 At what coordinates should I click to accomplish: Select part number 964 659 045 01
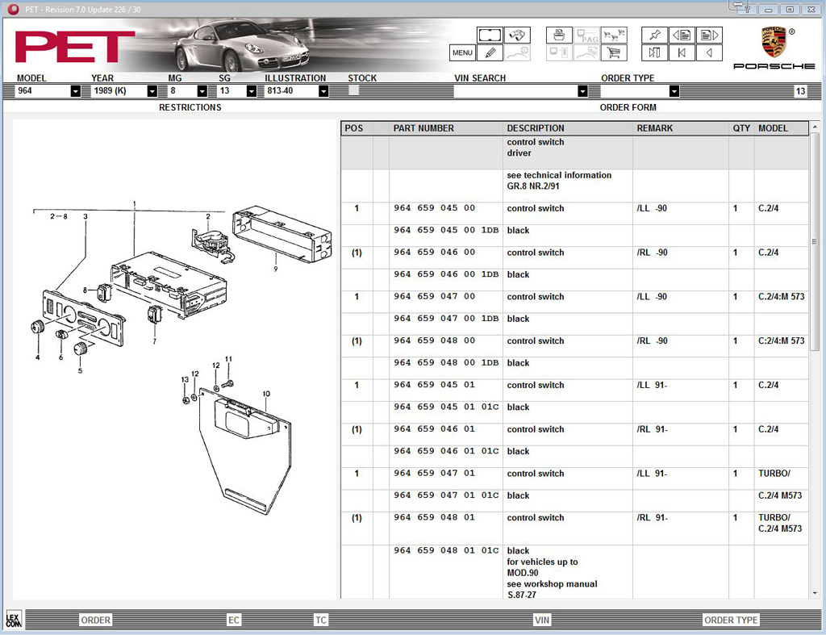point(435,385)
